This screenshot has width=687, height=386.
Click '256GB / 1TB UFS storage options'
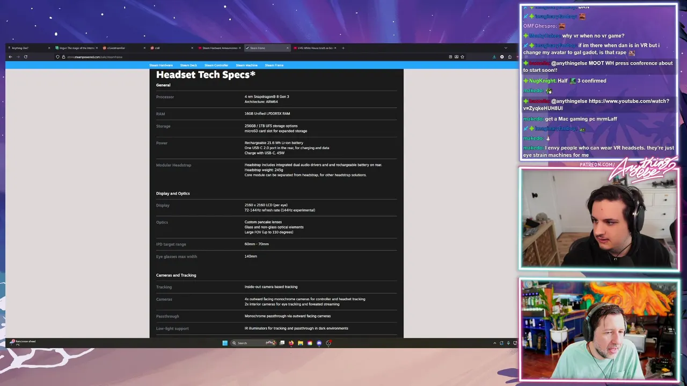[x=271, y=126]
